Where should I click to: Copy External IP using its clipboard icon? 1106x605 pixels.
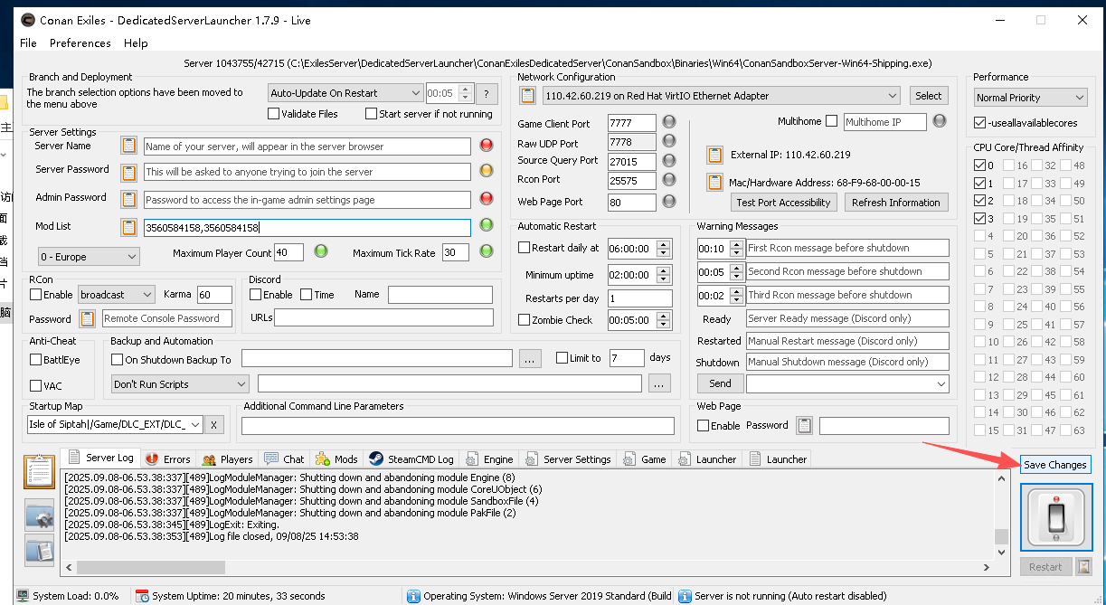(715, 155)
